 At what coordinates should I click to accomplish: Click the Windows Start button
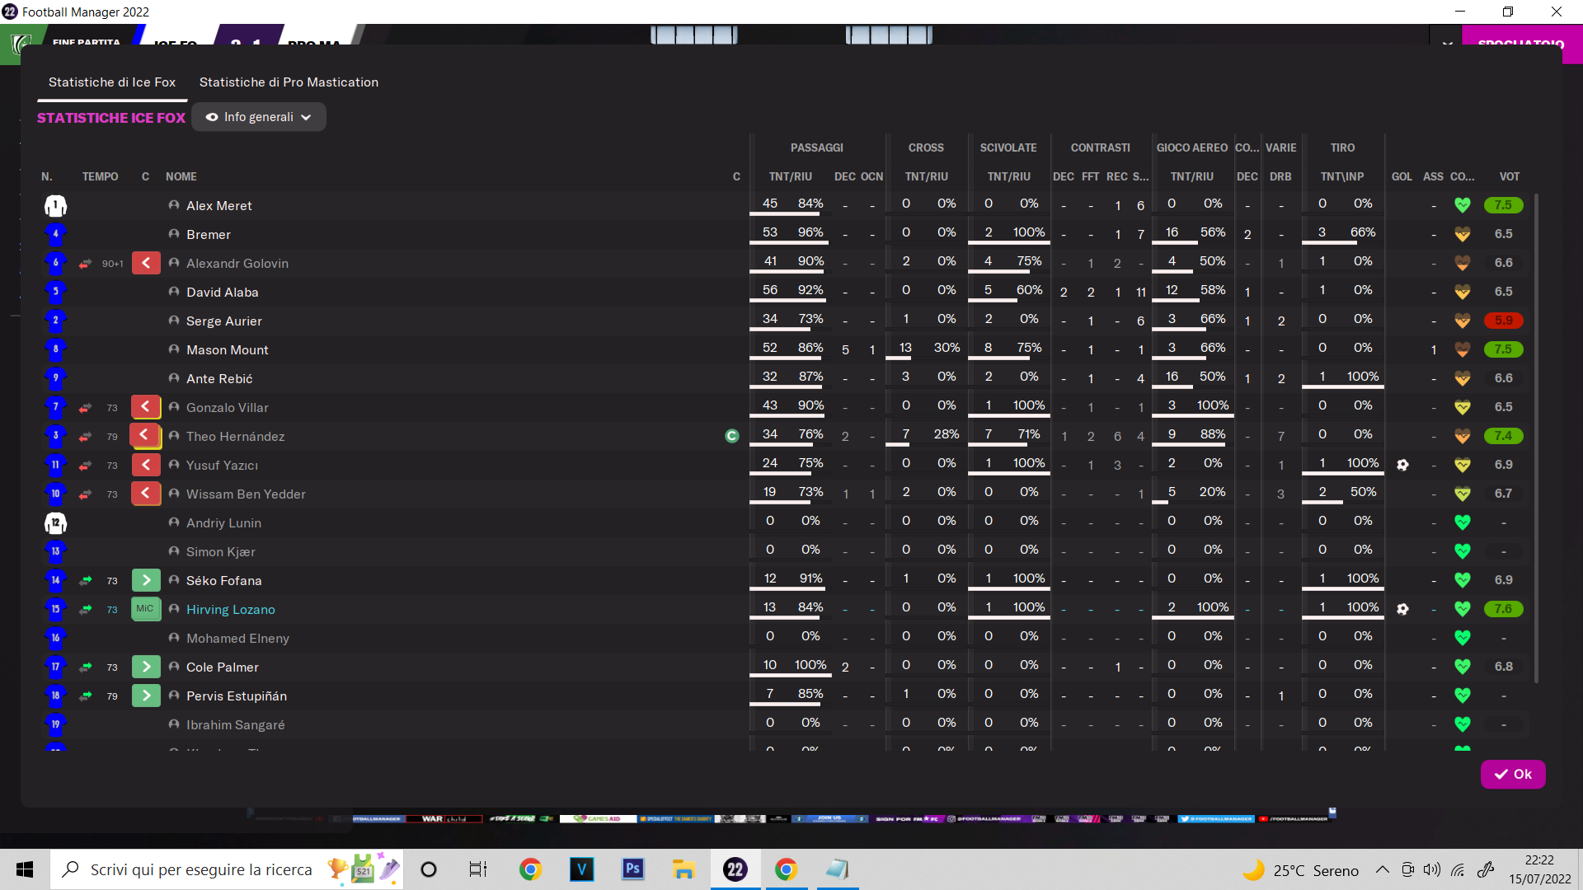pyautogui.click(x=25, y=869)
